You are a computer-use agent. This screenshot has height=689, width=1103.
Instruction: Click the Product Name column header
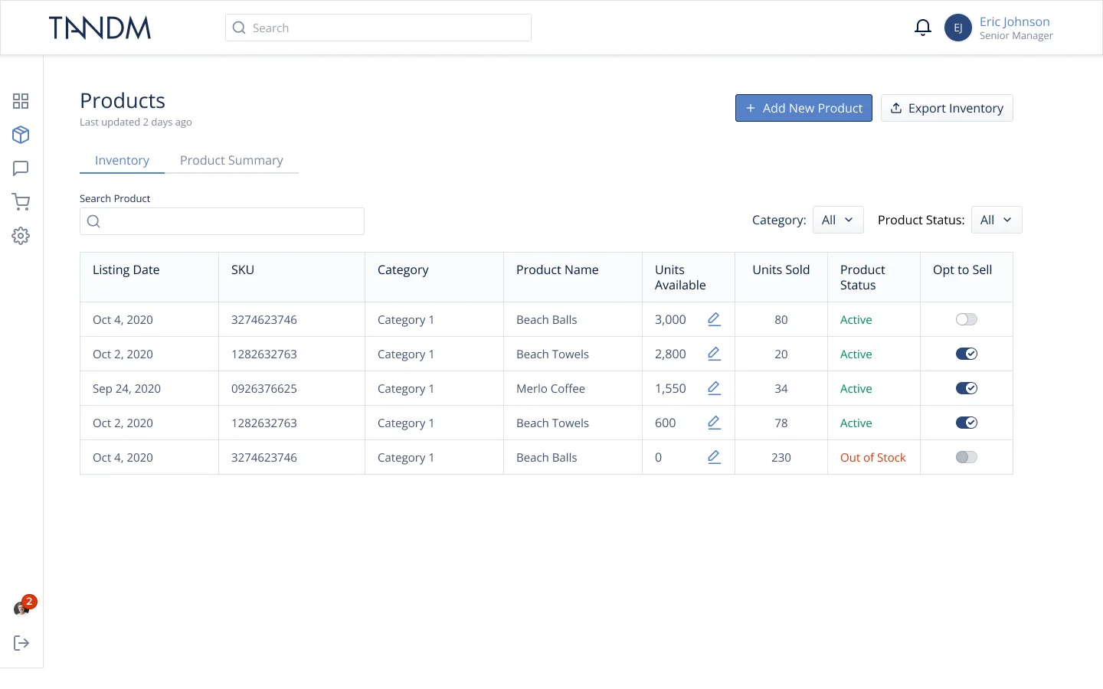pyautogui.click(x=573, y=277)
